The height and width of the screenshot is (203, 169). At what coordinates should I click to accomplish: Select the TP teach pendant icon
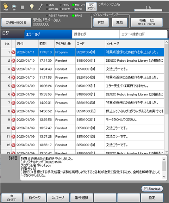point(14,7)
